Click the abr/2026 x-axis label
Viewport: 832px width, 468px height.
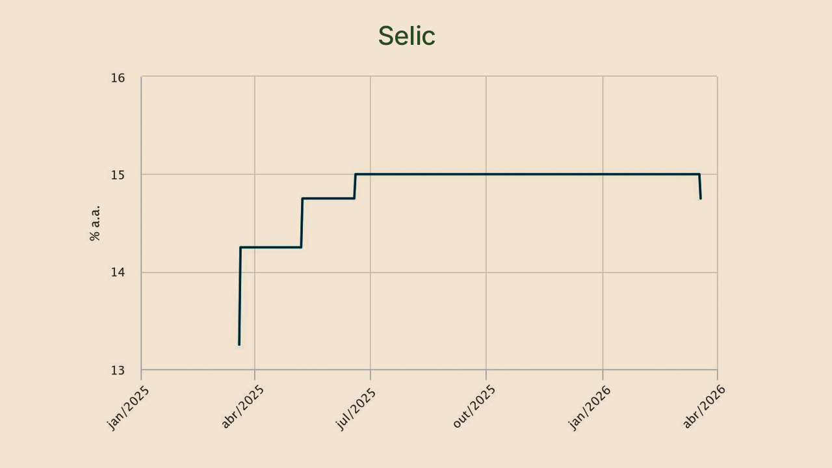[x=705, y=407]
